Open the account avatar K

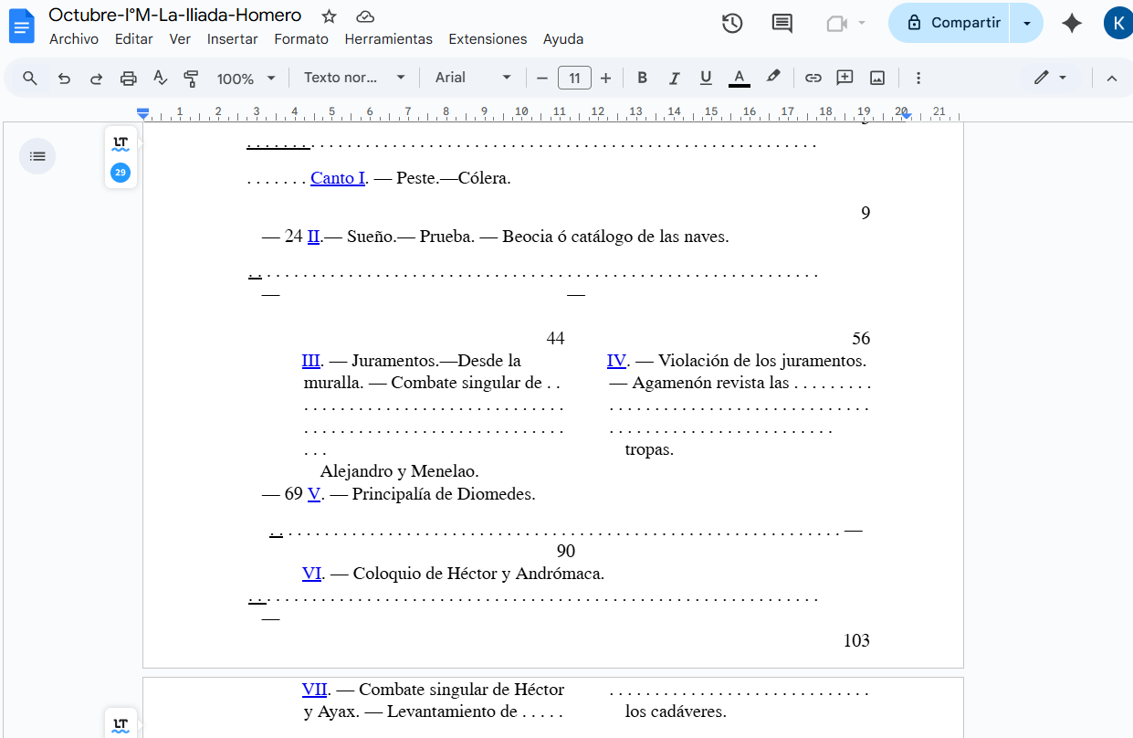1117,23
